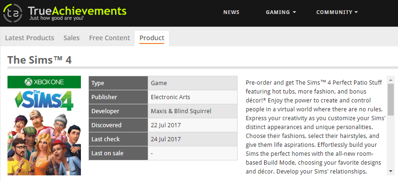Click the TrueAchievements circular TA logo icon
This screenshot has width=398, height=181.
coord(13,13)
